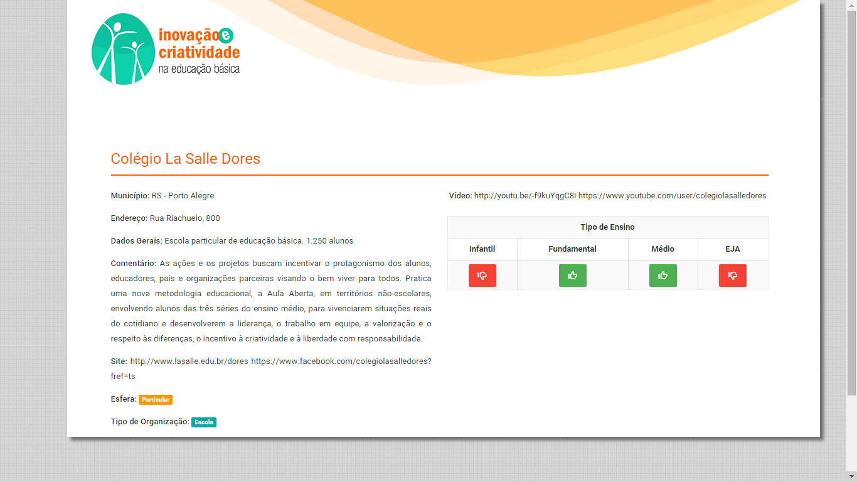Open the YouTube colegiolasalledores channel link
The image size is (857, 482).
[672, 196]
